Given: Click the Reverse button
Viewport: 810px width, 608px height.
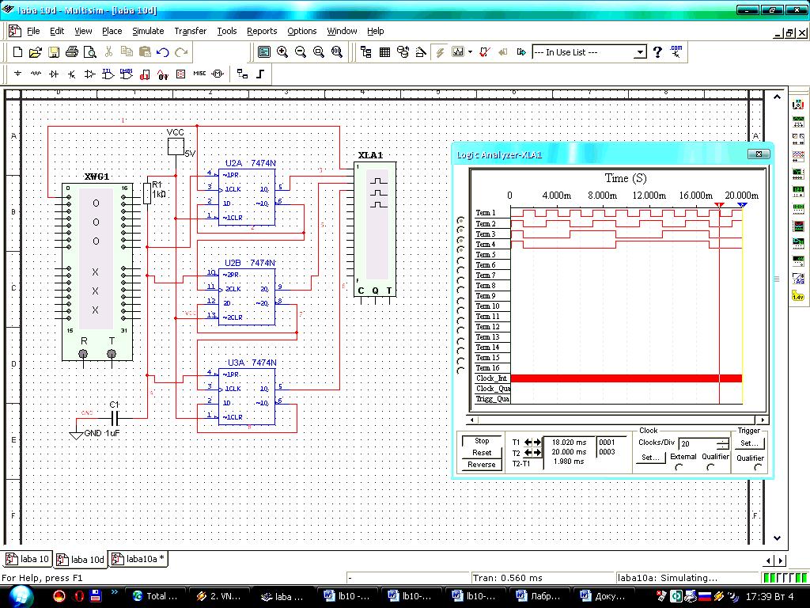Looking at the screenshot, I should click(x=482, y=465).
